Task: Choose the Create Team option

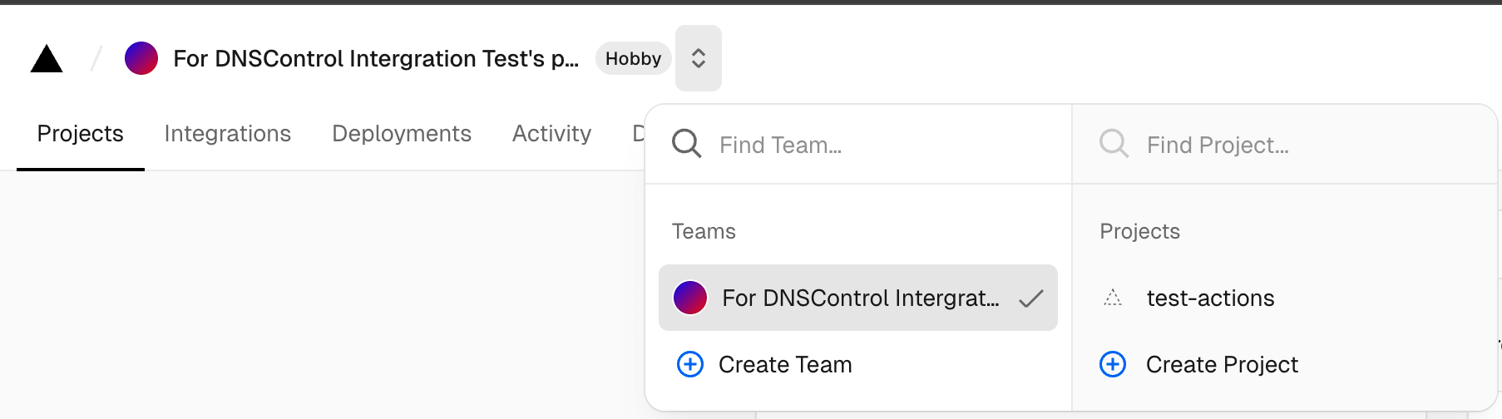Action: tap(785, 365)
